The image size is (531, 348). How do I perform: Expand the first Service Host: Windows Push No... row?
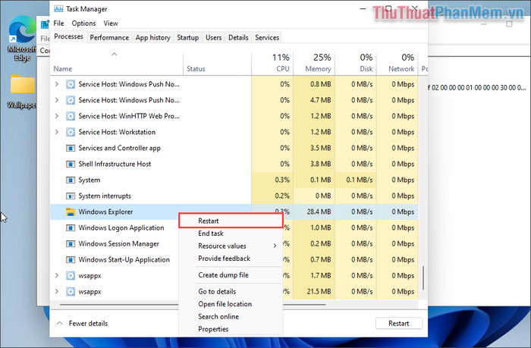[x=57, y=84]
